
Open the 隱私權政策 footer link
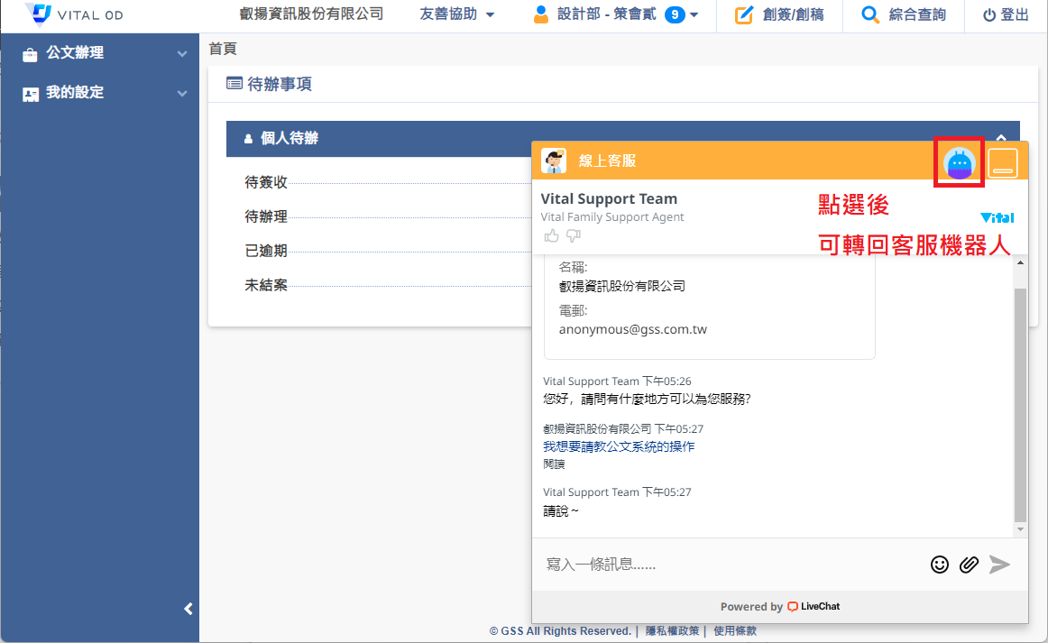[x=672, y=631]
